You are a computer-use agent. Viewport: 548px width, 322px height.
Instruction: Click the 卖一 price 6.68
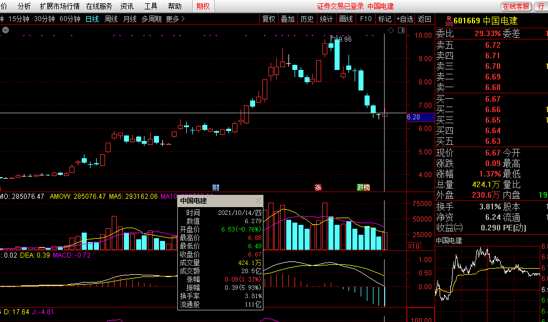[x=493, y=87]
